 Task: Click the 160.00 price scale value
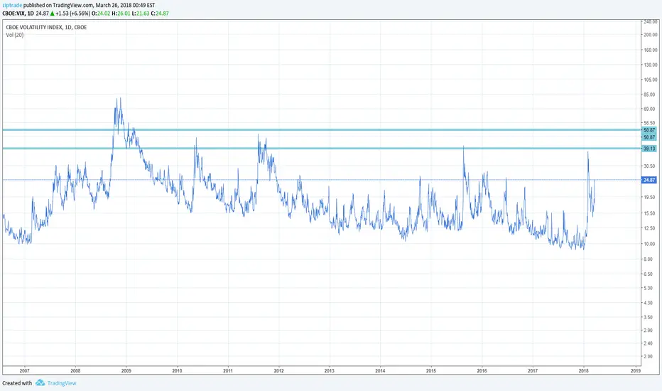pyautogui.click(x=651, y=50)
